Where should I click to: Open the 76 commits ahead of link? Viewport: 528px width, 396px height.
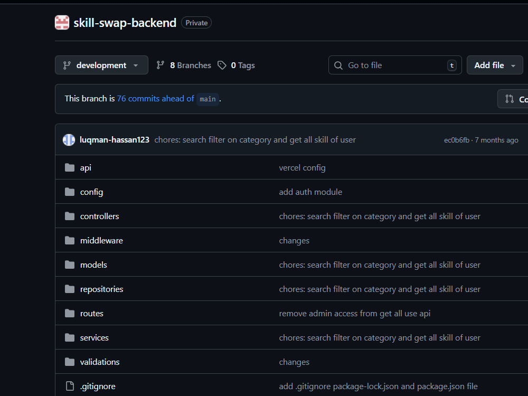[156, 98]
